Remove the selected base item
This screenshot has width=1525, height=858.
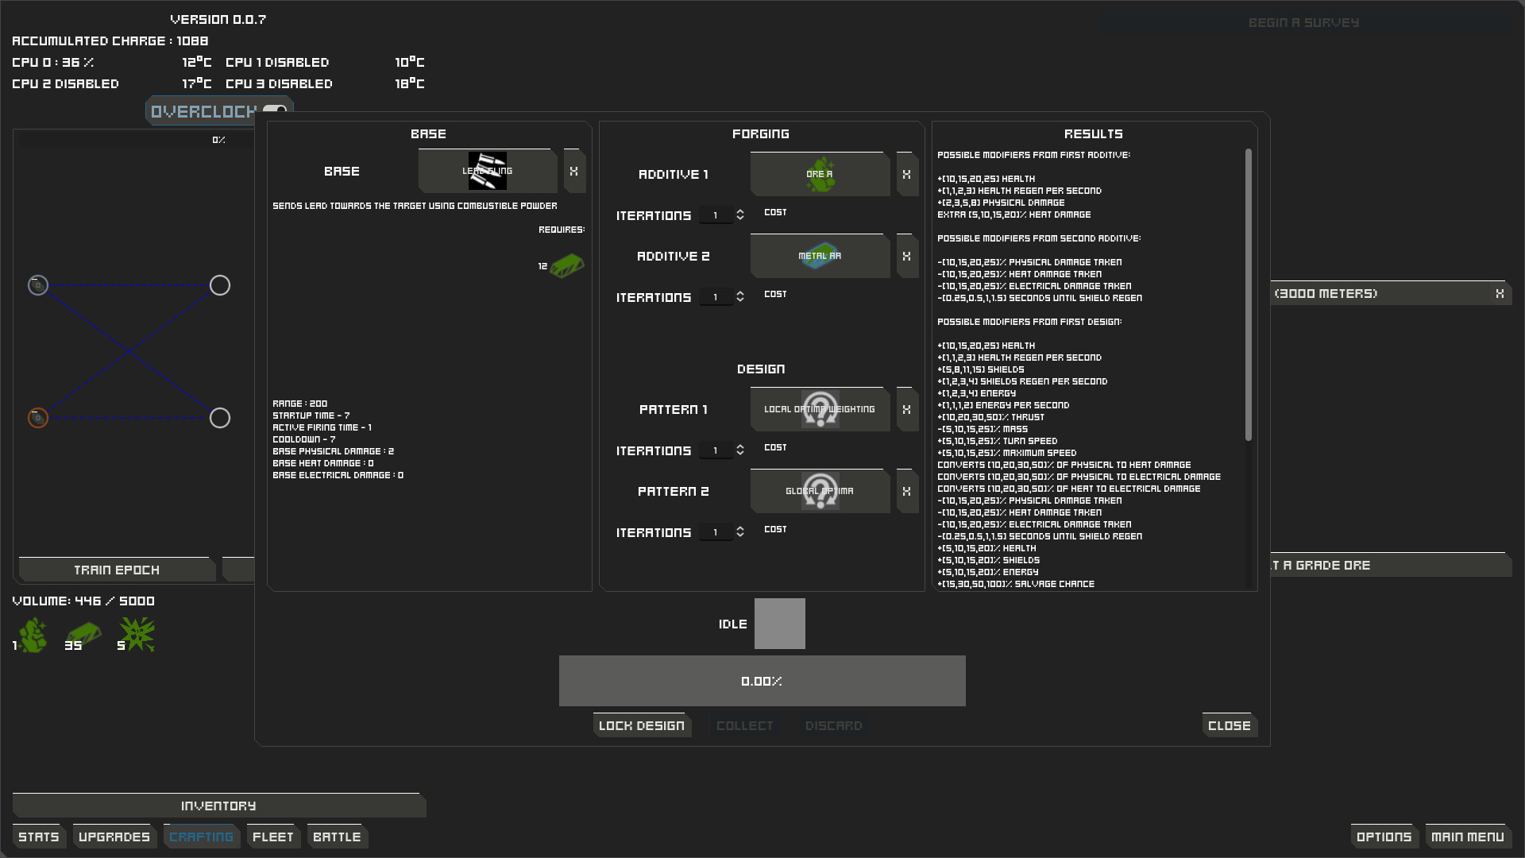click(574, 172)
